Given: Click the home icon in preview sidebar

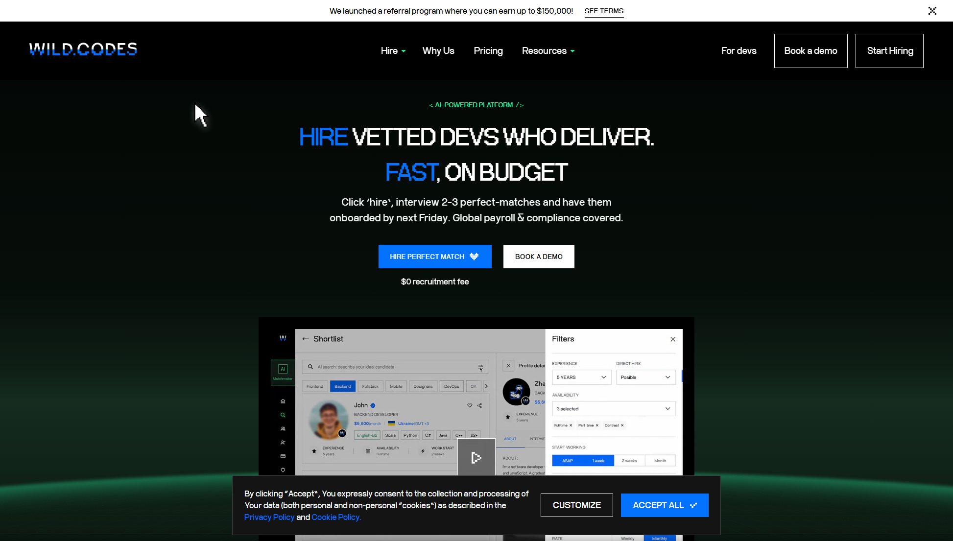Looking at the screenshot, I should pyautogui.click(x=283, y=401).
